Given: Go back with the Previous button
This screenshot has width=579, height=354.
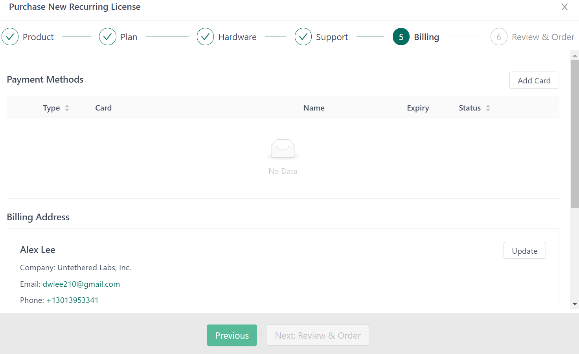Looking at the screenshot, I should point(232,336).
